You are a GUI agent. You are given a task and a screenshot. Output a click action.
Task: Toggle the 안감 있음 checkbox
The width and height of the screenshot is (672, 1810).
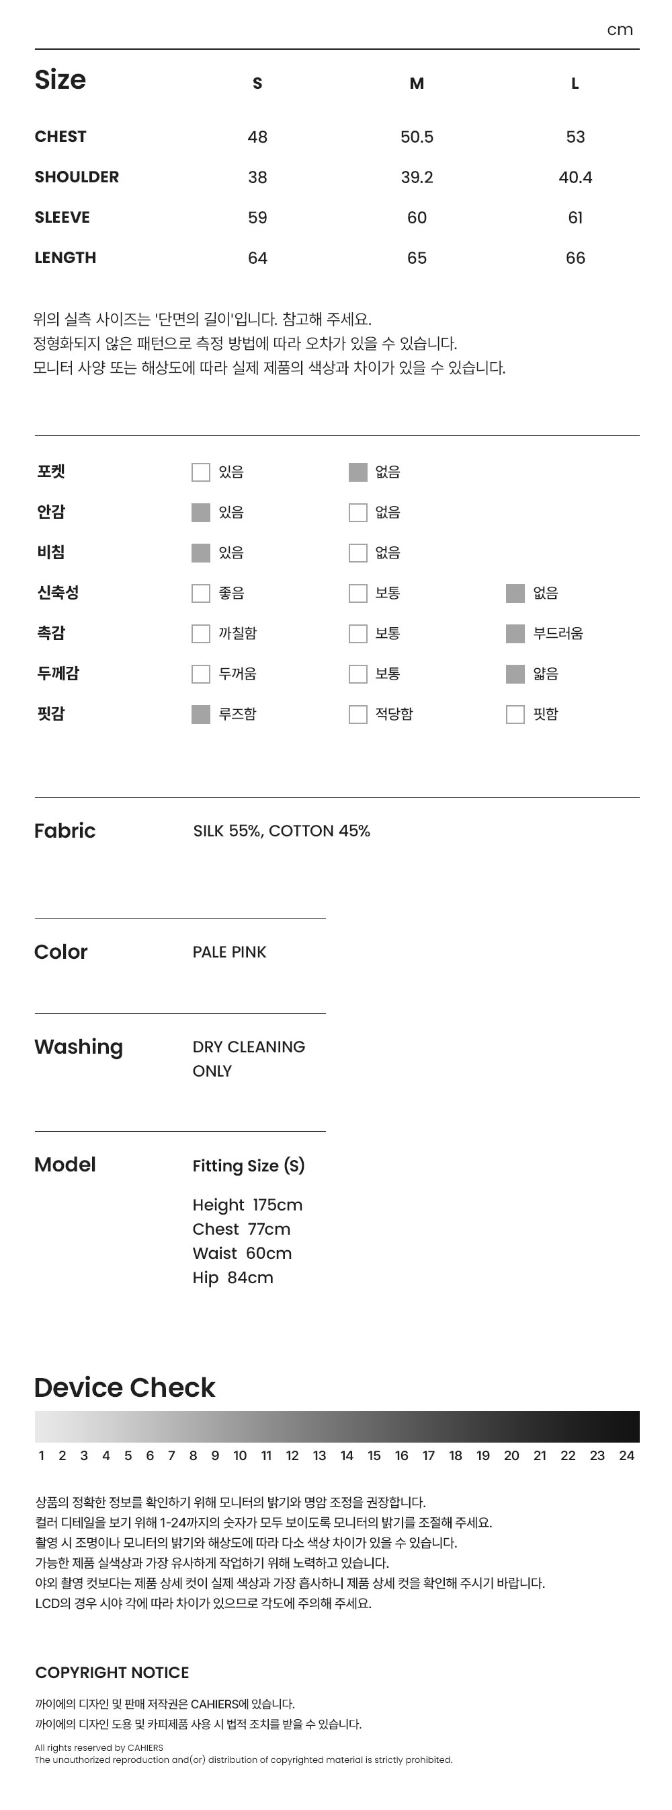click(x=201, y=513)
